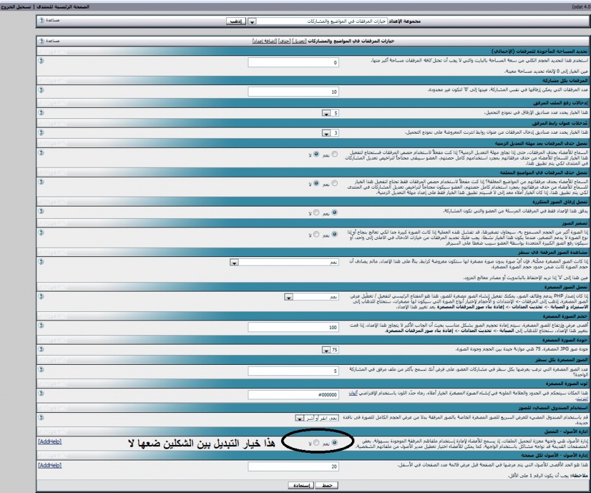Click attachments per post field showing 10
The image size is (591, 493).
tap(293, 91)
